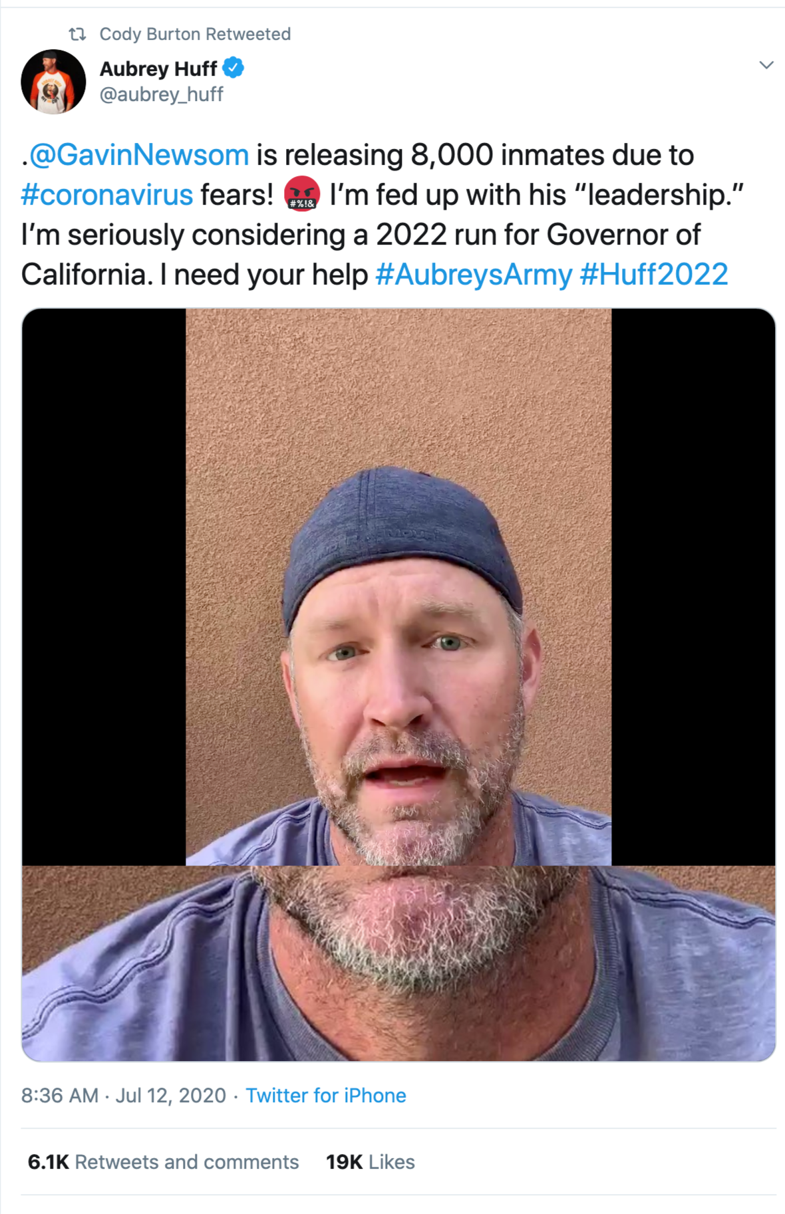The image size is (785, 1214).
Task: Open the #AubreysArmy hashtag
Action: click(x=474, y=275)
